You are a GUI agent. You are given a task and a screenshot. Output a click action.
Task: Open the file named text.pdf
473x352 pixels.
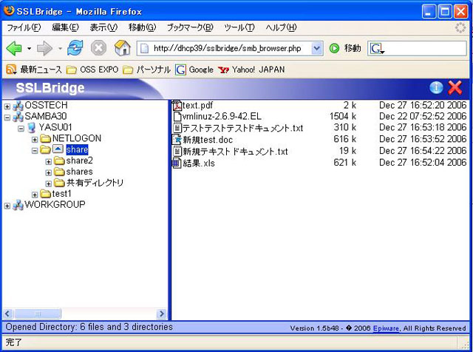(x=197, y=105)
